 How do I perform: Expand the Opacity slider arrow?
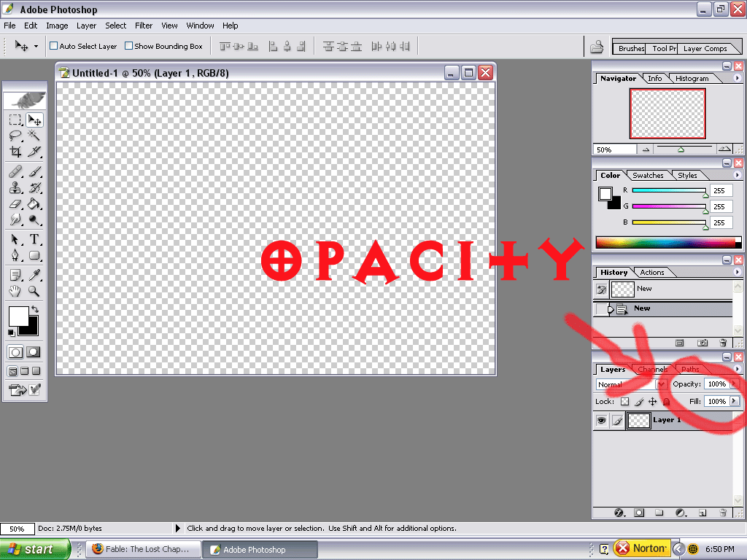pos(734,384)
